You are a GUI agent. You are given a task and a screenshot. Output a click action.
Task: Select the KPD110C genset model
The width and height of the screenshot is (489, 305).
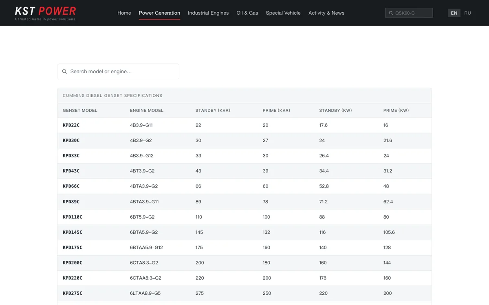point(73,217)
